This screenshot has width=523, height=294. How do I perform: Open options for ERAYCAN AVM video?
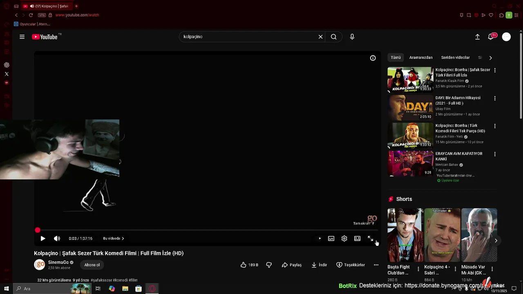pos(495,154)
